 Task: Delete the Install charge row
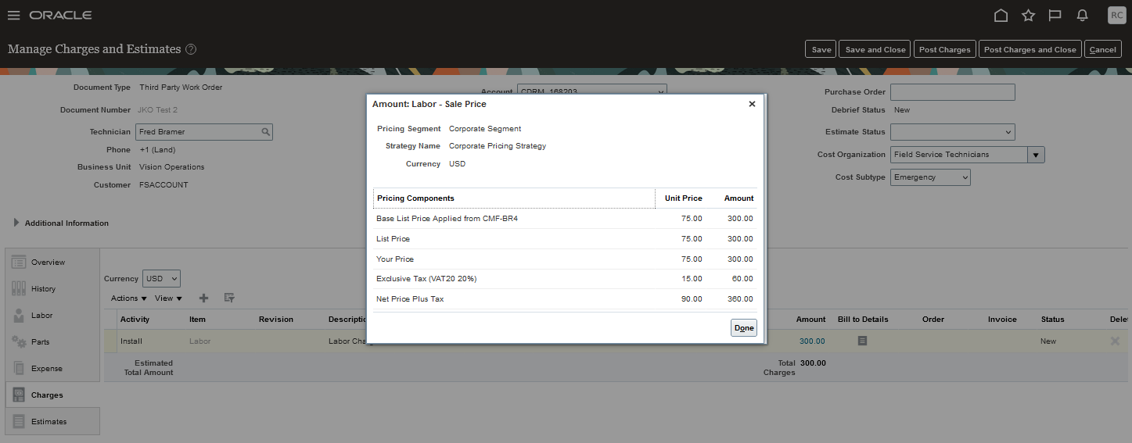pyautogui.click(x=1115, y=341)
